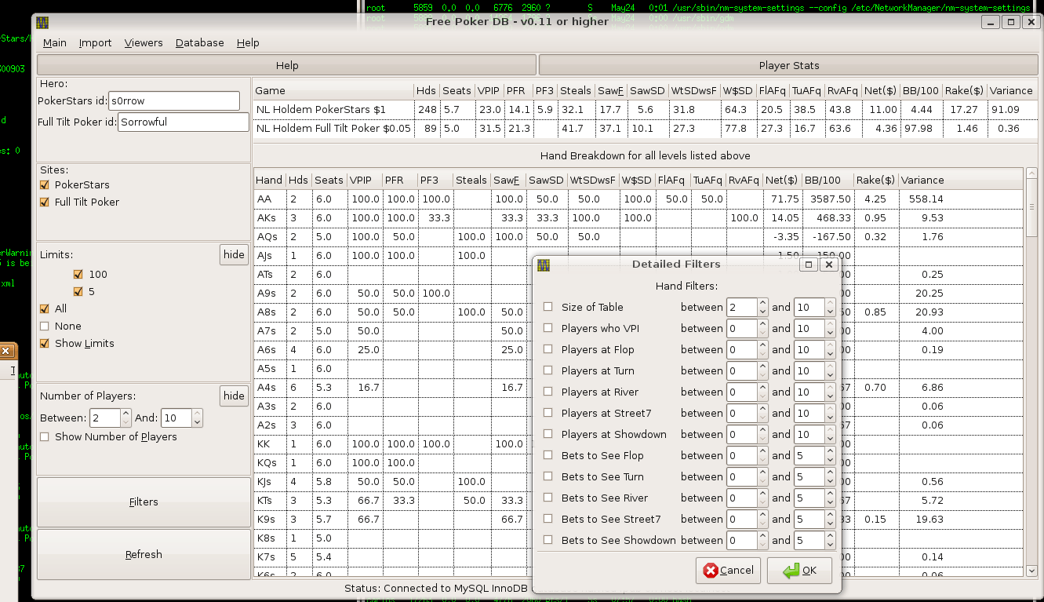1044x602 pixels.
Task: Decrease the Number of Players 'And' value
Action: (197, 422)
